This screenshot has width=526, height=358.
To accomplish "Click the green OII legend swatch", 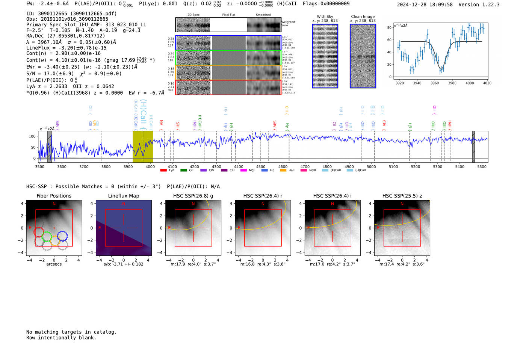I will coord(184,170).
